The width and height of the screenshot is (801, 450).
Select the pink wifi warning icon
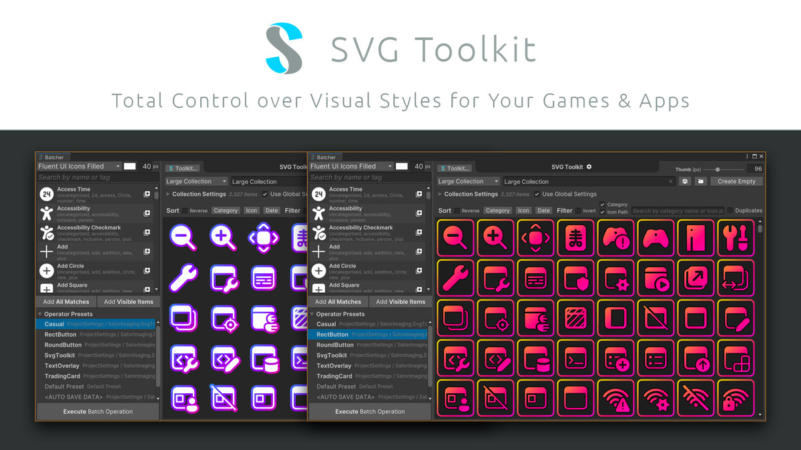617,398
